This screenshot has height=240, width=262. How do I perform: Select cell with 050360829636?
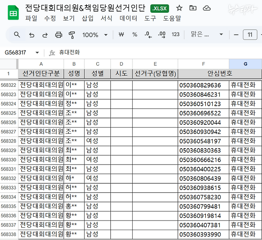203,85
